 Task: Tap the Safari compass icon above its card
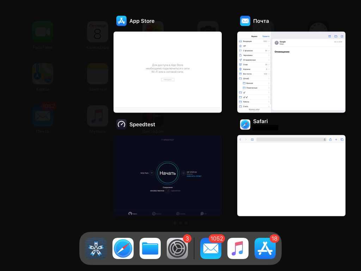click(x=245, y=125)
